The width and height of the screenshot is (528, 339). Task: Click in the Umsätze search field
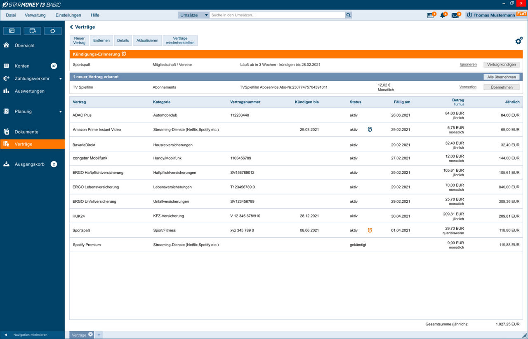click(276, 15)
